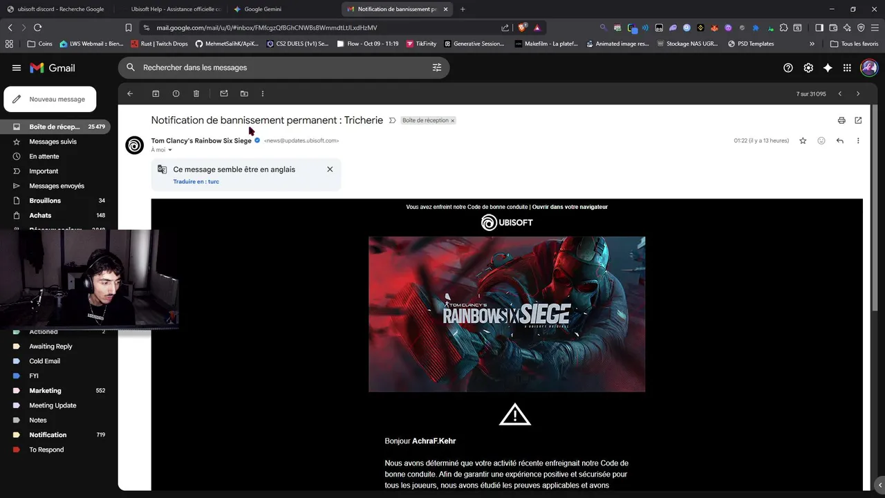This screenshot has width=885, height=498.
Task: Click Traduire en : turc
Action: point(196,182)
